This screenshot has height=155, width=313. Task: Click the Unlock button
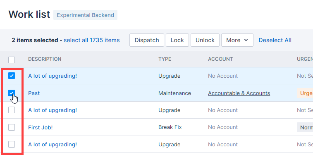coord(205,40)
